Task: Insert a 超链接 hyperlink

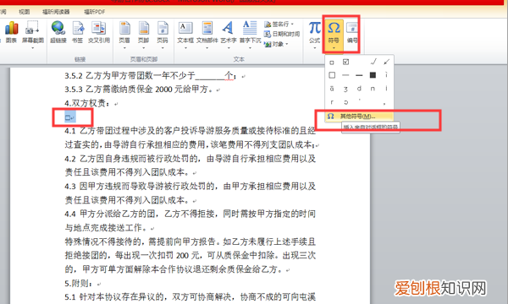Action: click(x=58, y=32)
